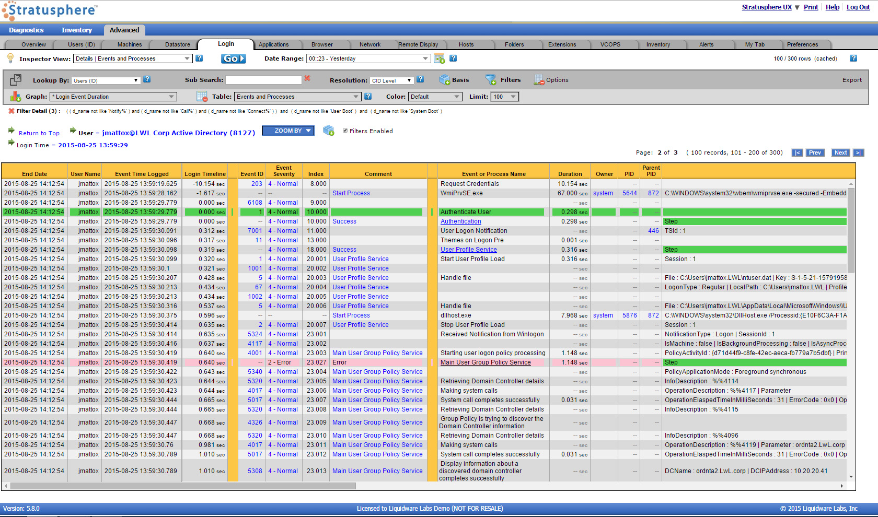Click the Next page button
878x517 pixels.
pyautogui.click(x=841, y=152)
